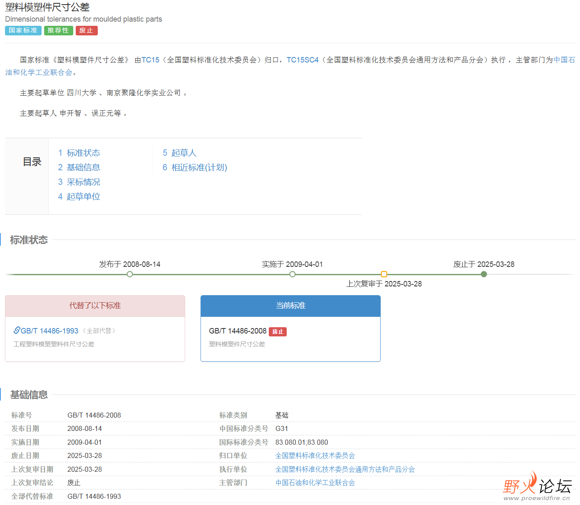Click the abolished milestone dot for 2025-03-28

pyautogui.click(x=483, y=274)
